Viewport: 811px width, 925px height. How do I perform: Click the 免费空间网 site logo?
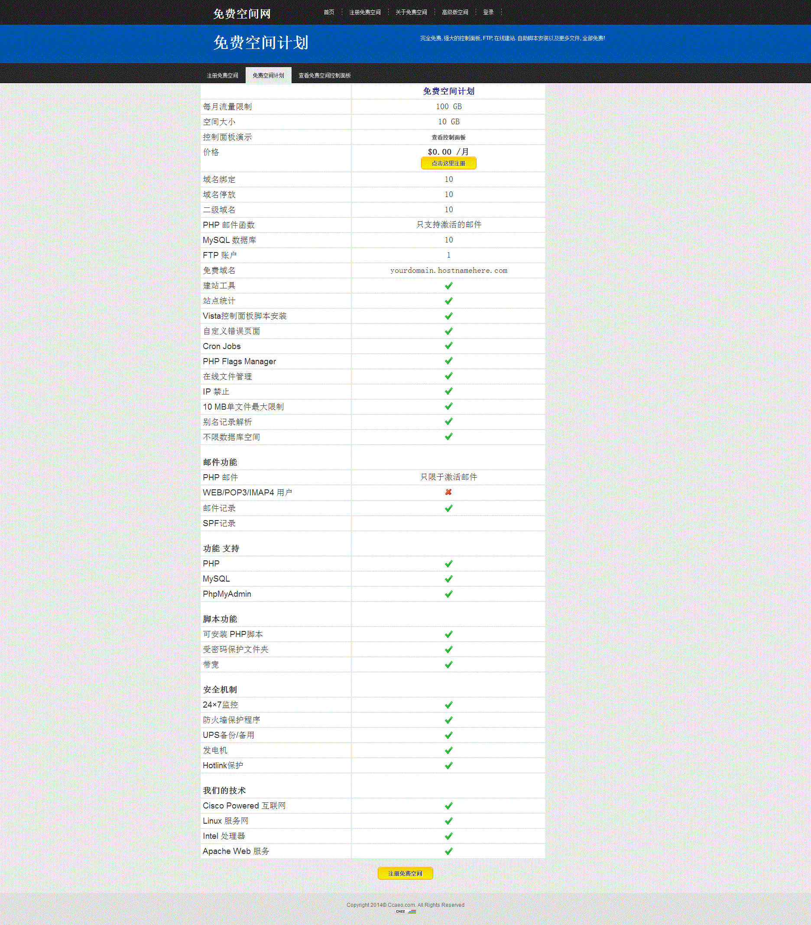pyautogui.click(x=242, y=13)
